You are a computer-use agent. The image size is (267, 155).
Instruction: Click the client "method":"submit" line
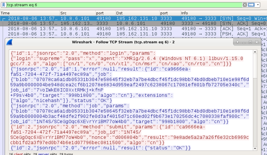[108, 127]
